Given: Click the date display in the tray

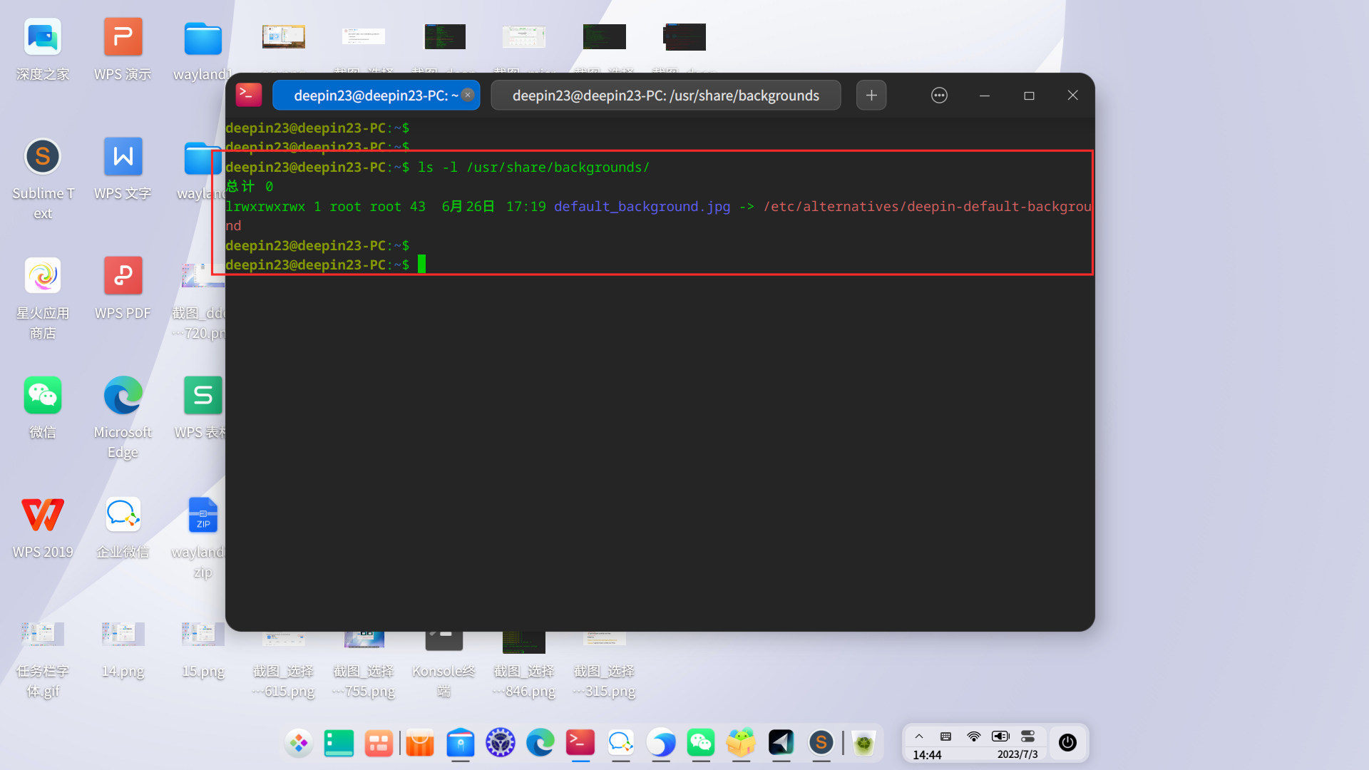Looking at the screenshot, I should point(1017,754).
